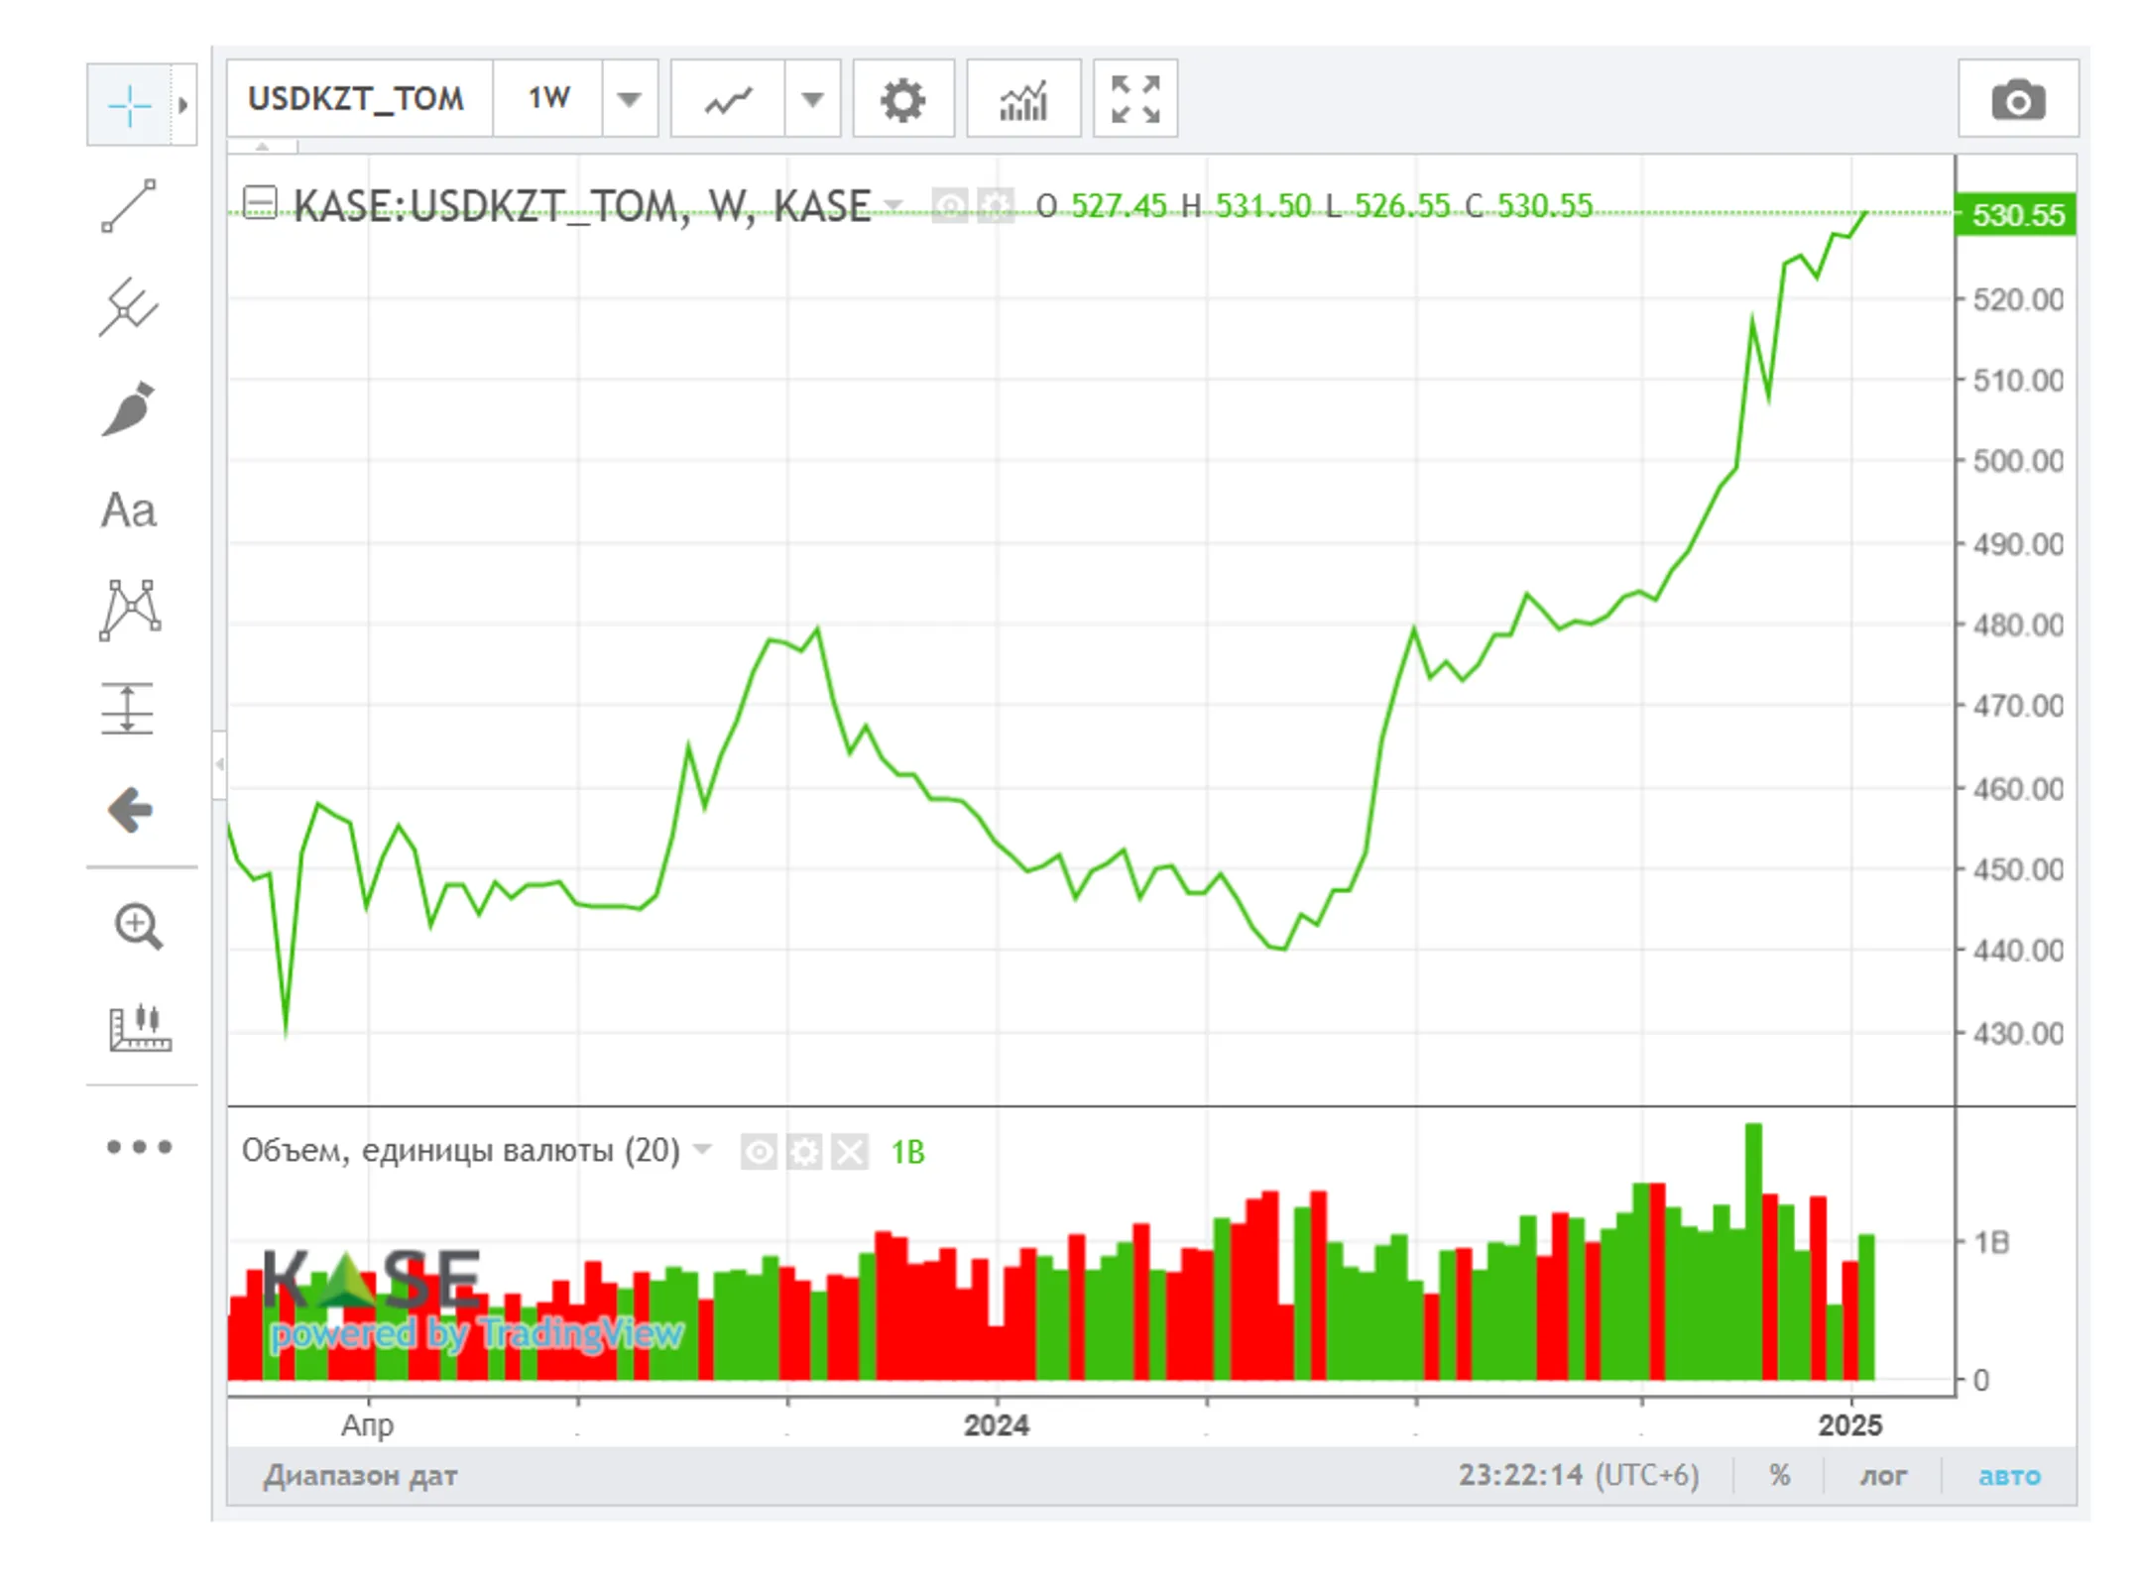Open chart settings gear icon
The image size is (2142, 1585).
point(902,100)
